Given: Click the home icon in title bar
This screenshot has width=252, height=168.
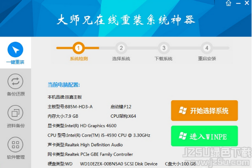Looking at the screenshot, I should 228,3.
